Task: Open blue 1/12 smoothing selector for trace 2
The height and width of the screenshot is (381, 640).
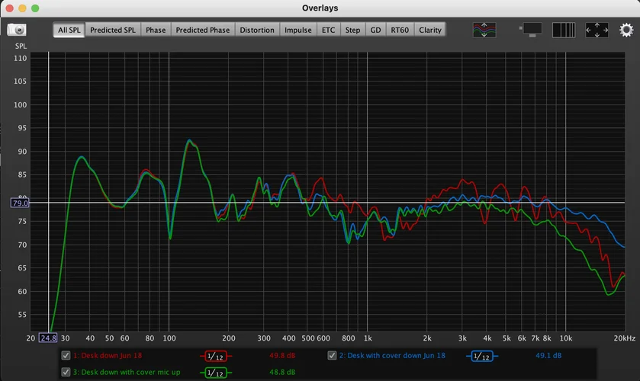Action: [481, 356]
